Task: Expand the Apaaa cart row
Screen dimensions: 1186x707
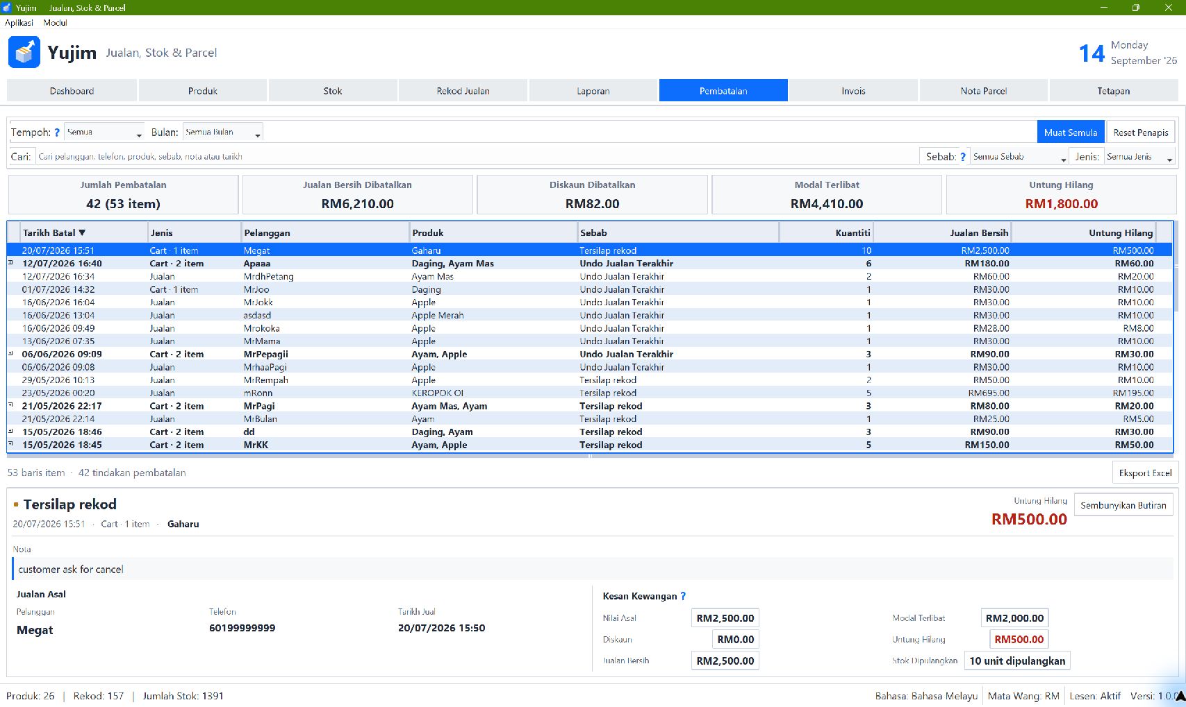Action: (10, 262)
